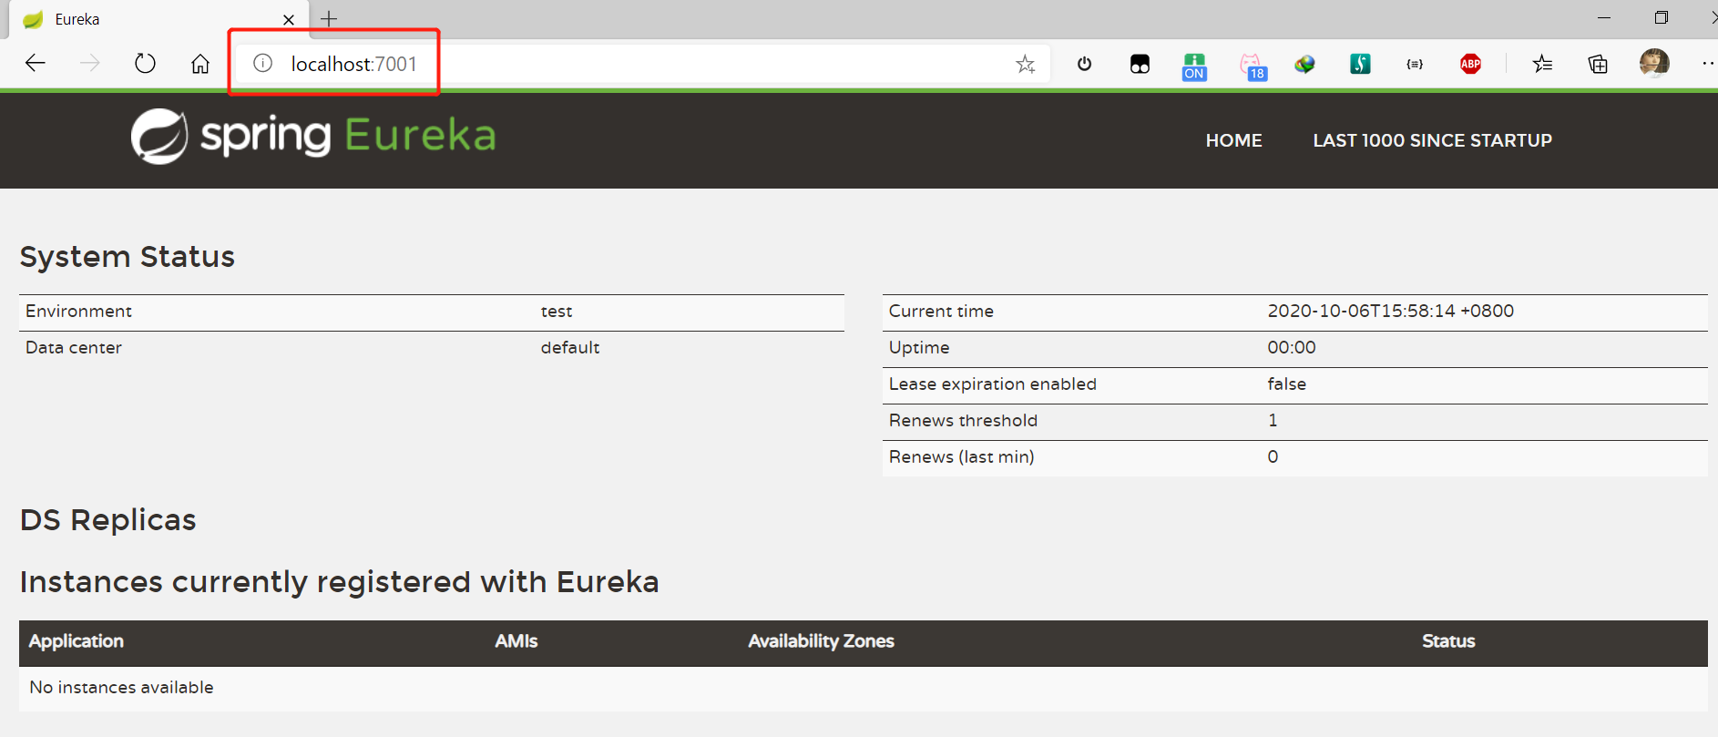Click the 'System Status' heading
The width and height of the screenshot is (1718, 737).
coord(128,257)
